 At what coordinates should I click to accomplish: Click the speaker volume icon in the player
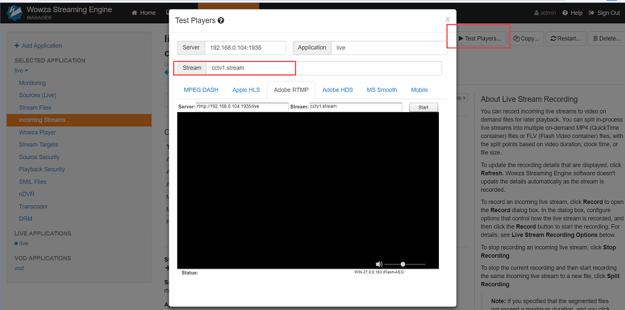click(379, 264)
